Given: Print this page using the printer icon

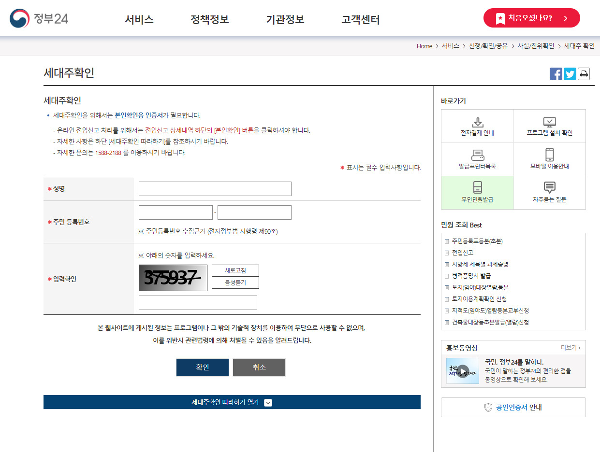Looking at the screenshot, I should 584,74.
